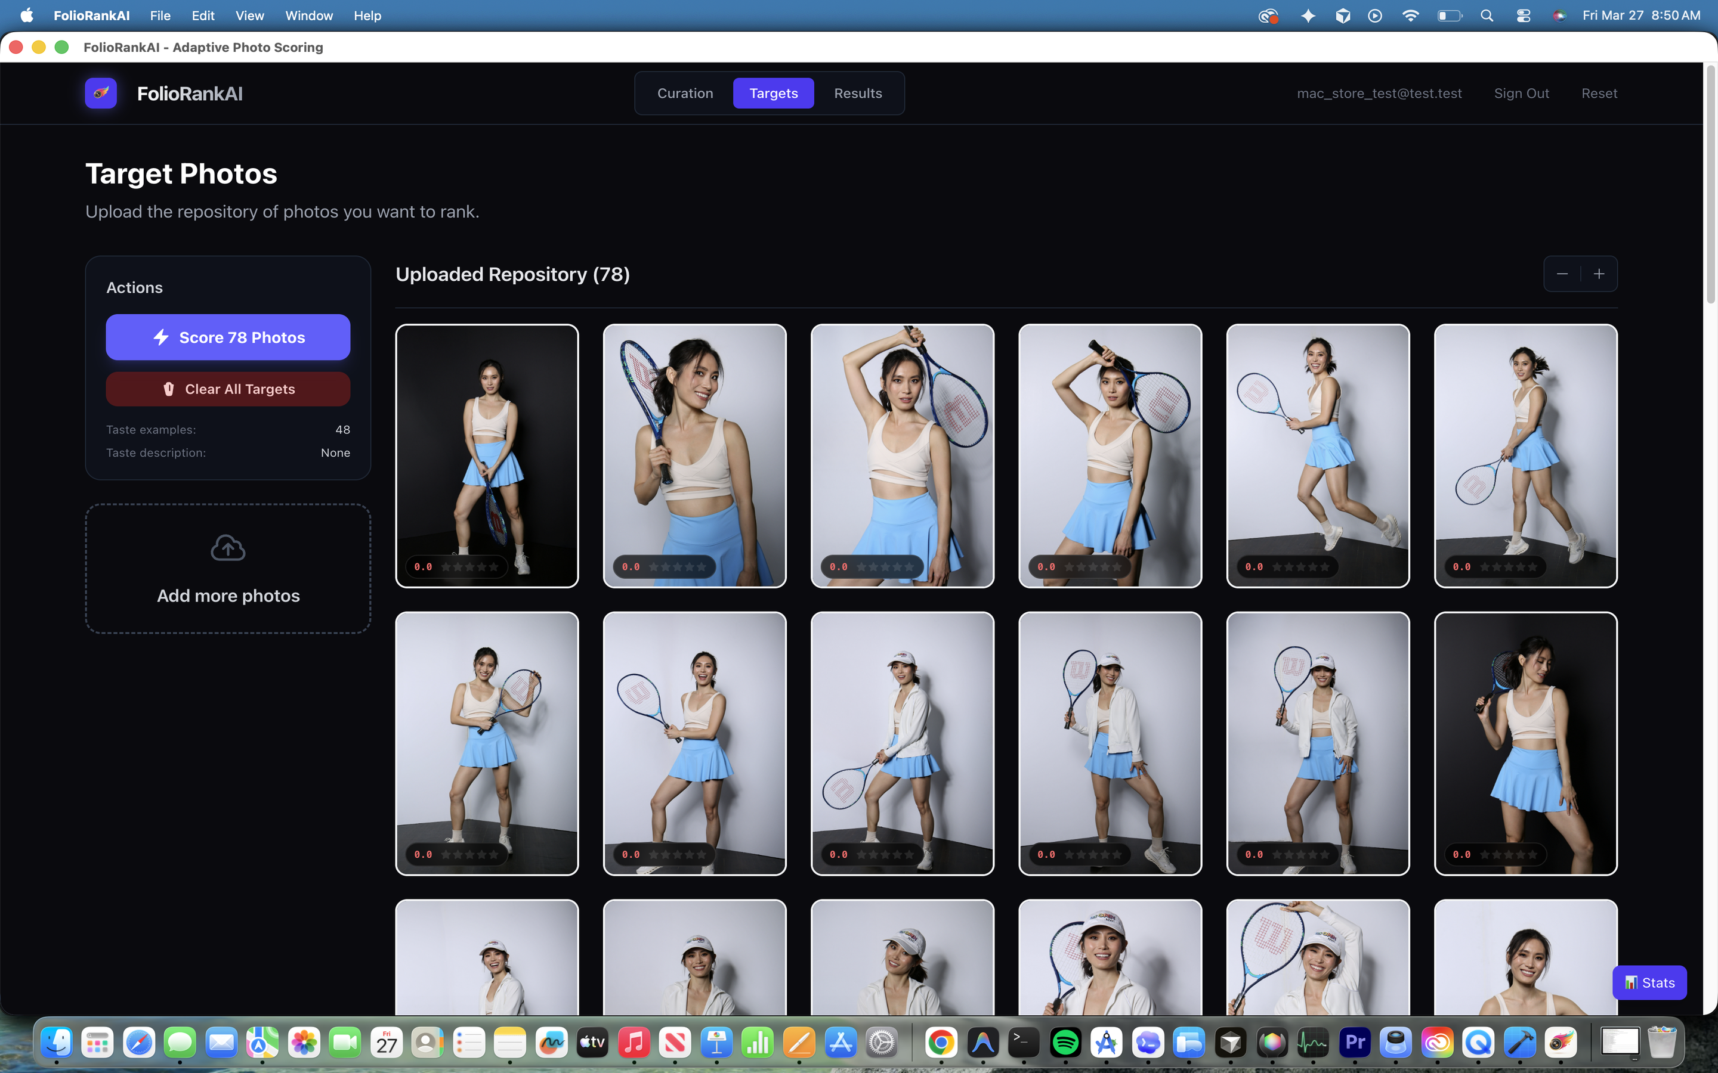Select close-up photo with racket over shoulder

(694, 455)
